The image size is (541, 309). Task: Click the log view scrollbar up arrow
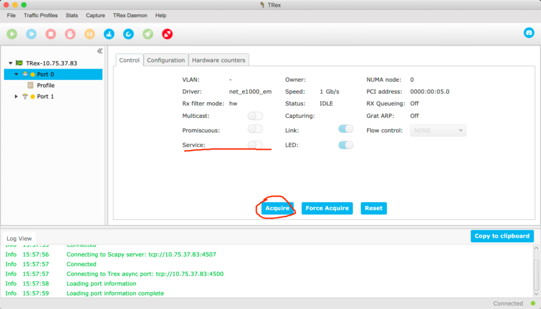tap(536, 248)
